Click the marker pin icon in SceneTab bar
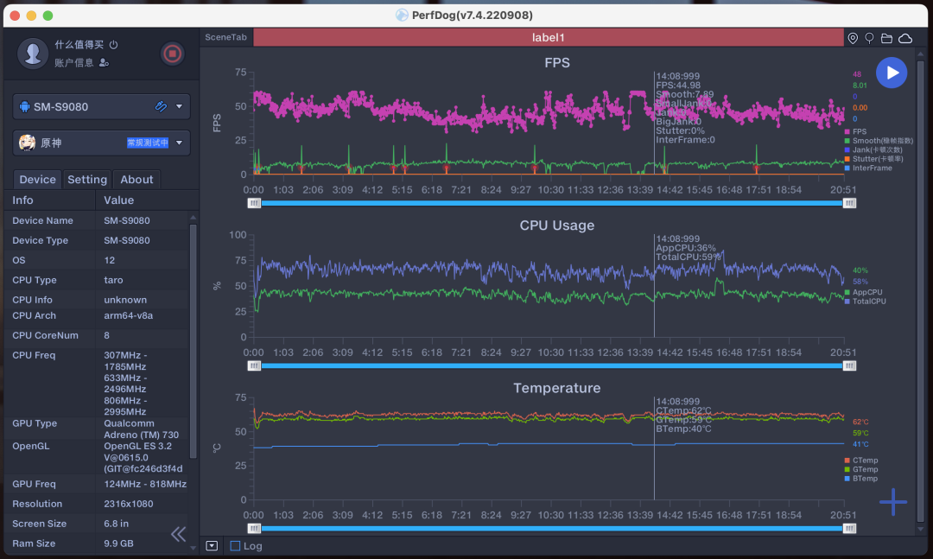Image resolution: width=933 pixels, height=559 pixels. (x=869, y=38)
